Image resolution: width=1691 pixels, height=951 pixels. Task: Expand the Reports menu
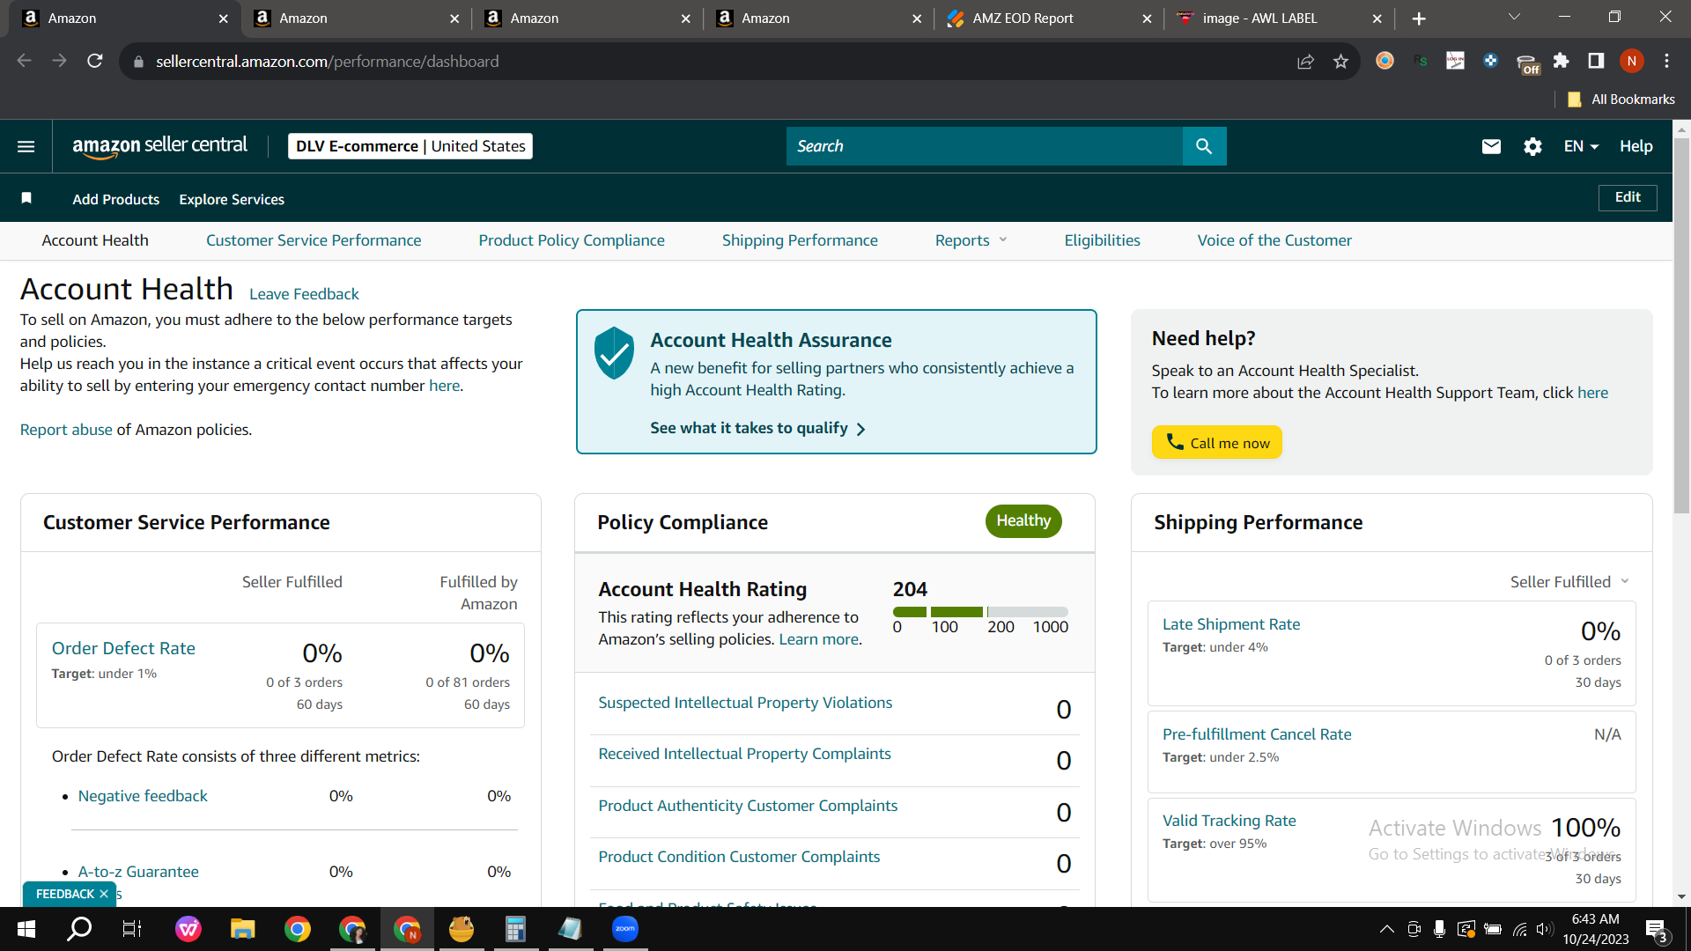point(971,240)
